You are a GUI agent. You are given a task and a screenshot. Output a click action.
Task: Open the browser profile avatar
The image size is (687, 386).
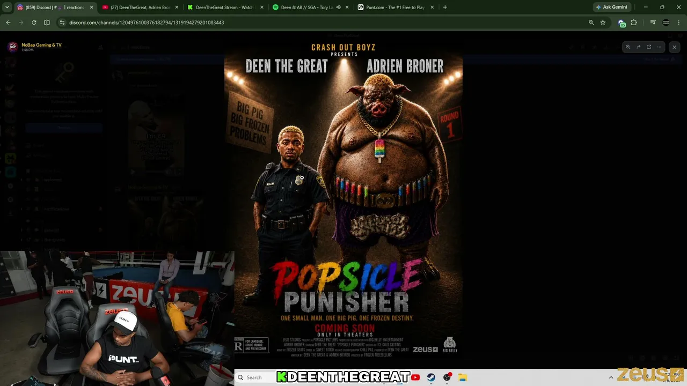click(x=666, y=23)
